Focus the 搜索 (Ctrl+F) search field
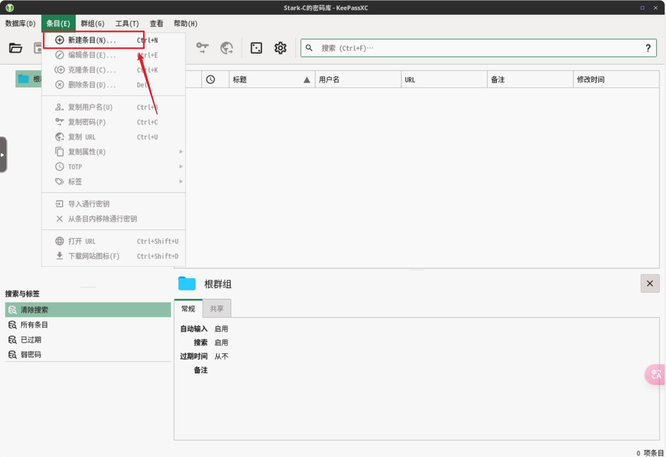This screenshot has width=666, height=457. click(x=478, y=48)
